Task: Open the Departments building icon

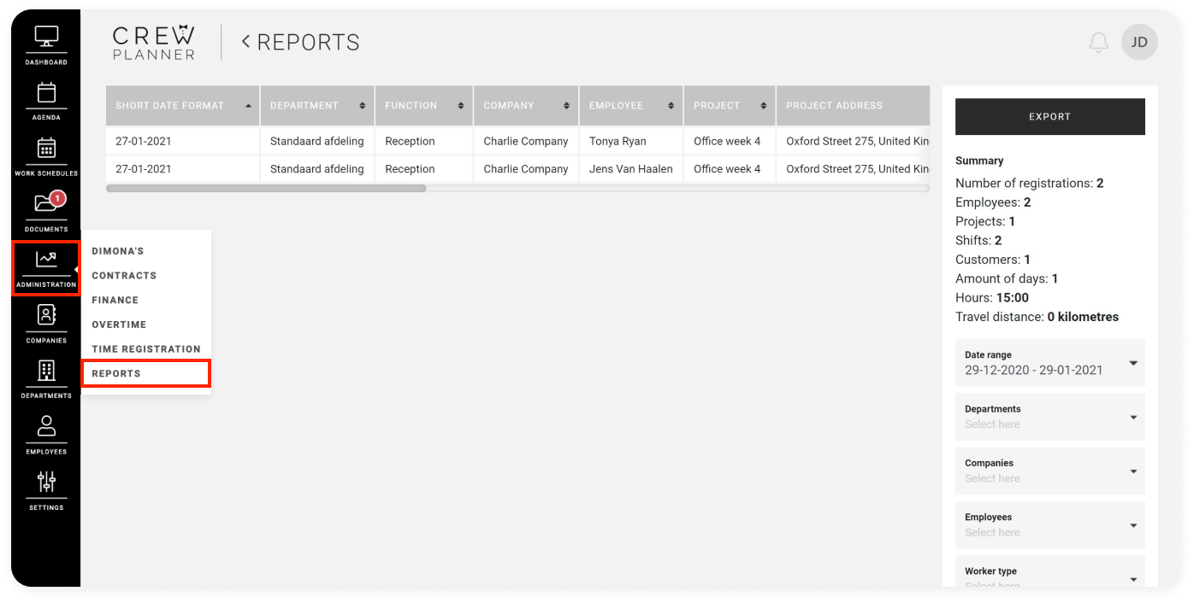Action: tap(46, 378)
